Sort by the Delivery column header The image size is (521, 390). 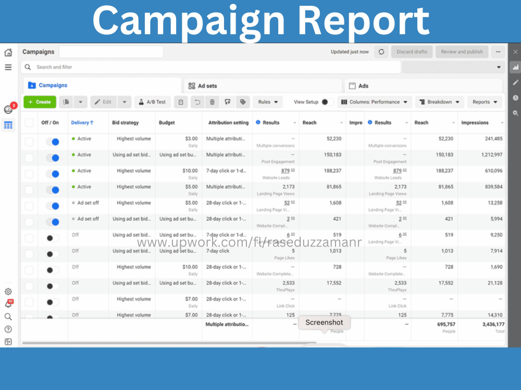(x=82, y=123)
